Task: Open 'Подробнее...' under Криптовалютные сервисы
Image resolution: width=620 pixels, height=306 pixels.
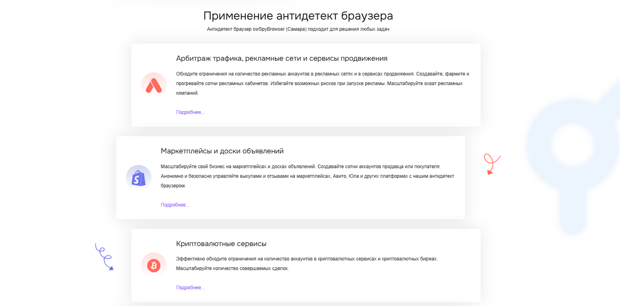Action: pos(191,288)
